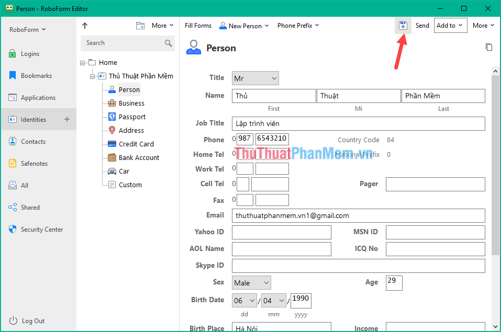501x332 pixels.
Task: Open the All items view
Action: pyautogui.click(x=23, y=185)
